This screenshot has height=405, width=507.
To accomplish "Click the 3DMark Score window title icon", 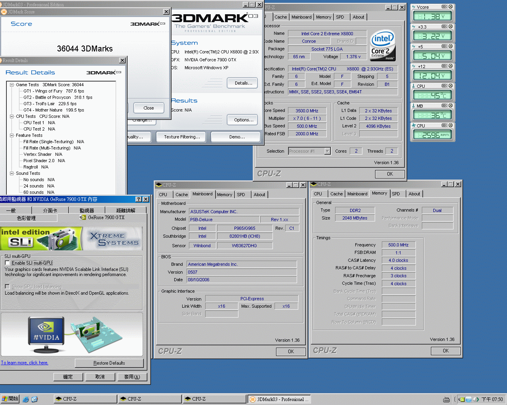I will [x=4, y=12].
